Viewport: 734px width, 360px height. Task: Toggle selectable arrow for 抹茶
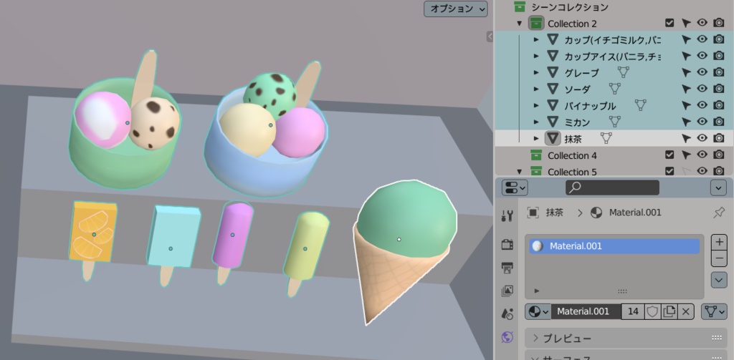click(x=686, y=138)
